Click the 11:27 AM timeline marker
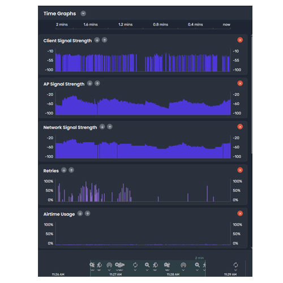Viewport: 283px width, 283px height. [115, 275]
